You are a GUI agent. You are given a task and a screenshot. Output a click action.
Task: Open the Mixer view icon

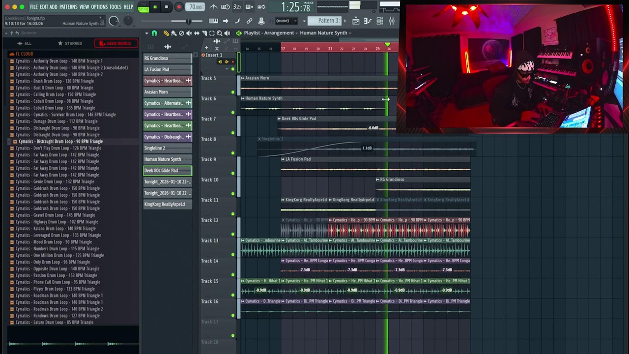click(392, 21)
